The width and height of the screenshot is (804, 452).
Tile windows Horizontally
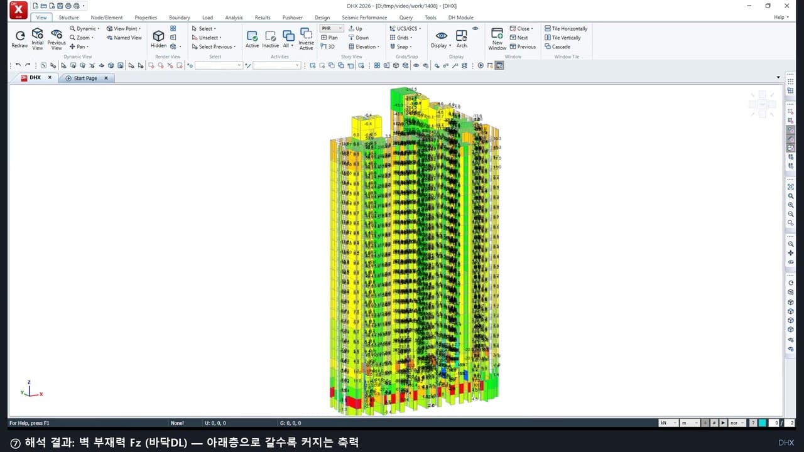point(566,28)
